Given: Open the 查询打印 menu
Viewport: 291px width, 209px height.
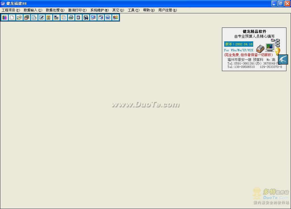Looking at the screenshot, I should tap(77, 10).
